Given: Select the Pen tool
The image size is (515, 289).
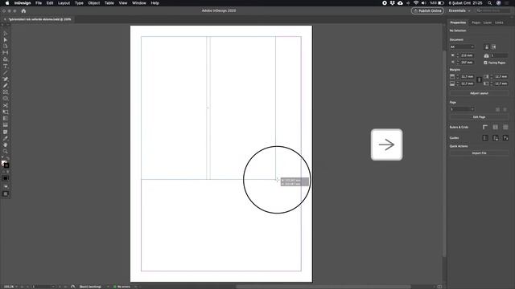Looking at the screenshot, I should [6, 79].
